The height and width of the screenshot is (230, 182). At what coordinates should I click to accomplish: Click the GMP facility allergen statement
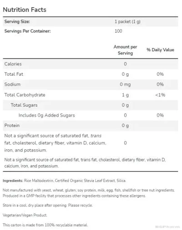pyautogui.click(x=74, y=196)
